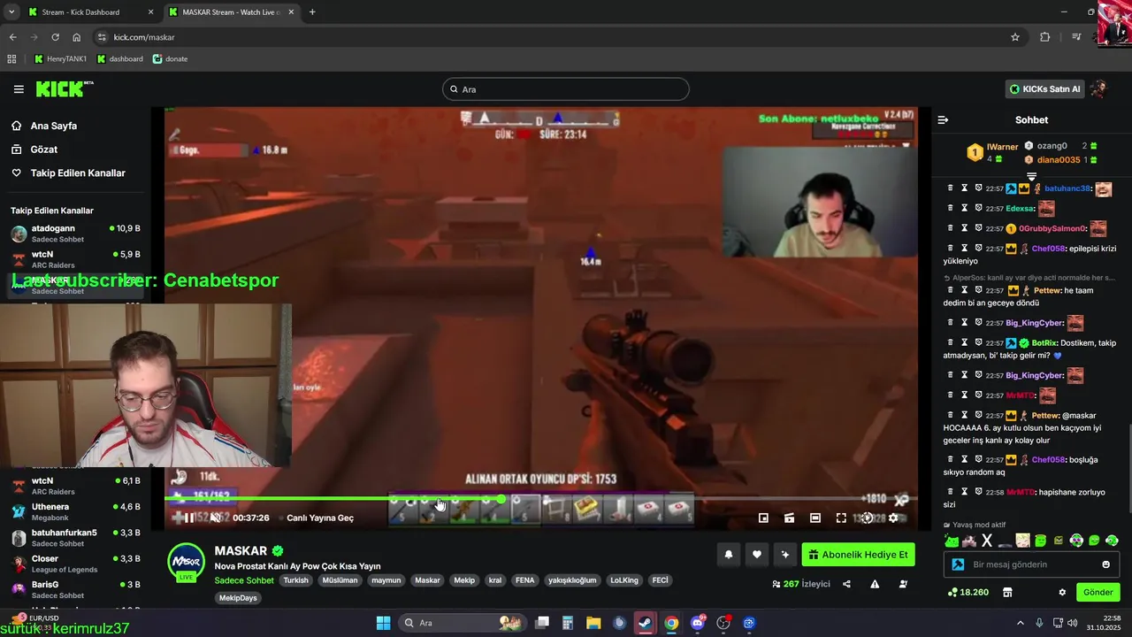Delete MrMTD's hapishane message
1132x637 pixels.
[951, 492]
